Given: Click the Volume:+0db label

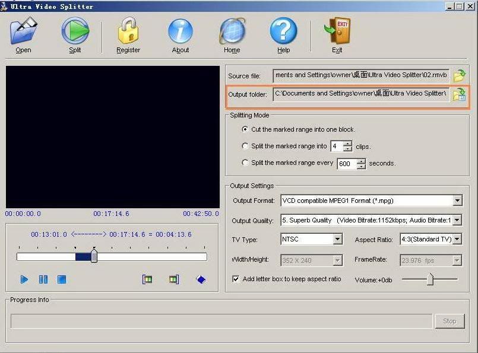Looking at the screenshot, I should (x=373, y=280).
